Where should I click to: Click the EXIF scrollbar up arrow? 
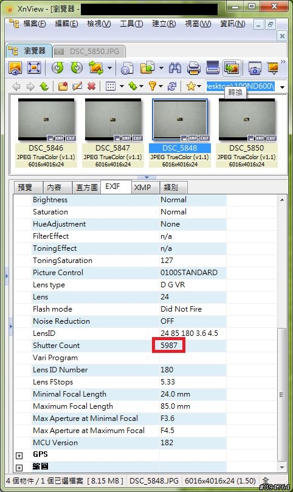[x=281, y=200]
